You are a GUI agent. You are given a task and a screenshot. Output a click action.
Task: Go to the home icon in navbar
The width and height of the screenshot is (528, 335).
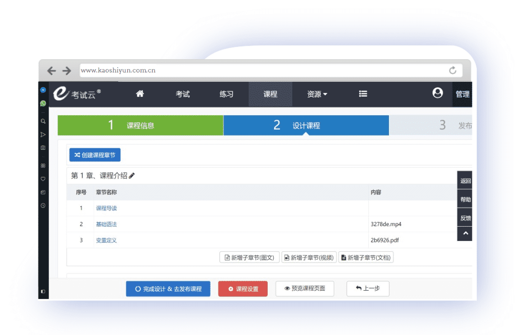point(140,94)
